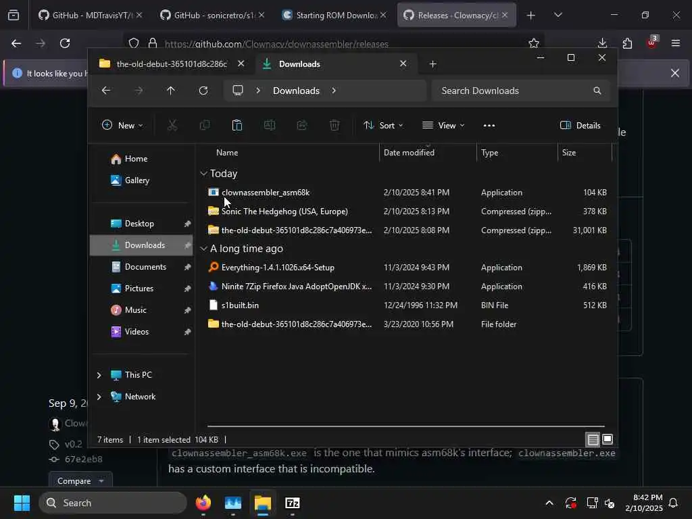Open the Sort dropdown

383,125
